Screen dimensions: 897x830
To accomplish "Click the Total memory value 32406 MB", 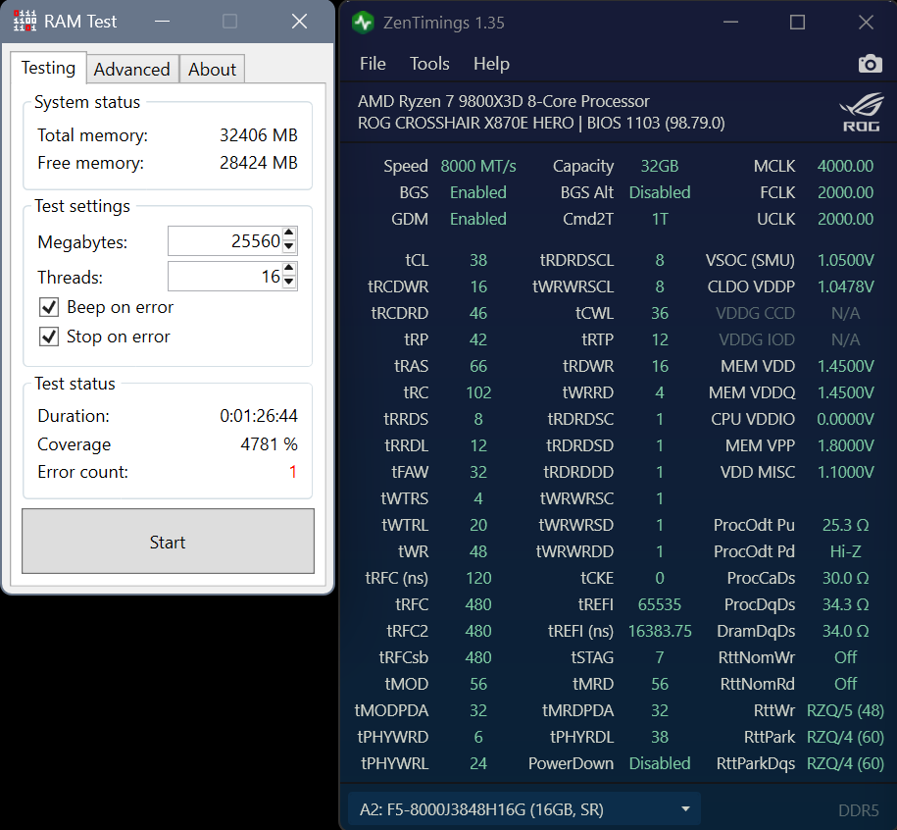I will [259, 135].
